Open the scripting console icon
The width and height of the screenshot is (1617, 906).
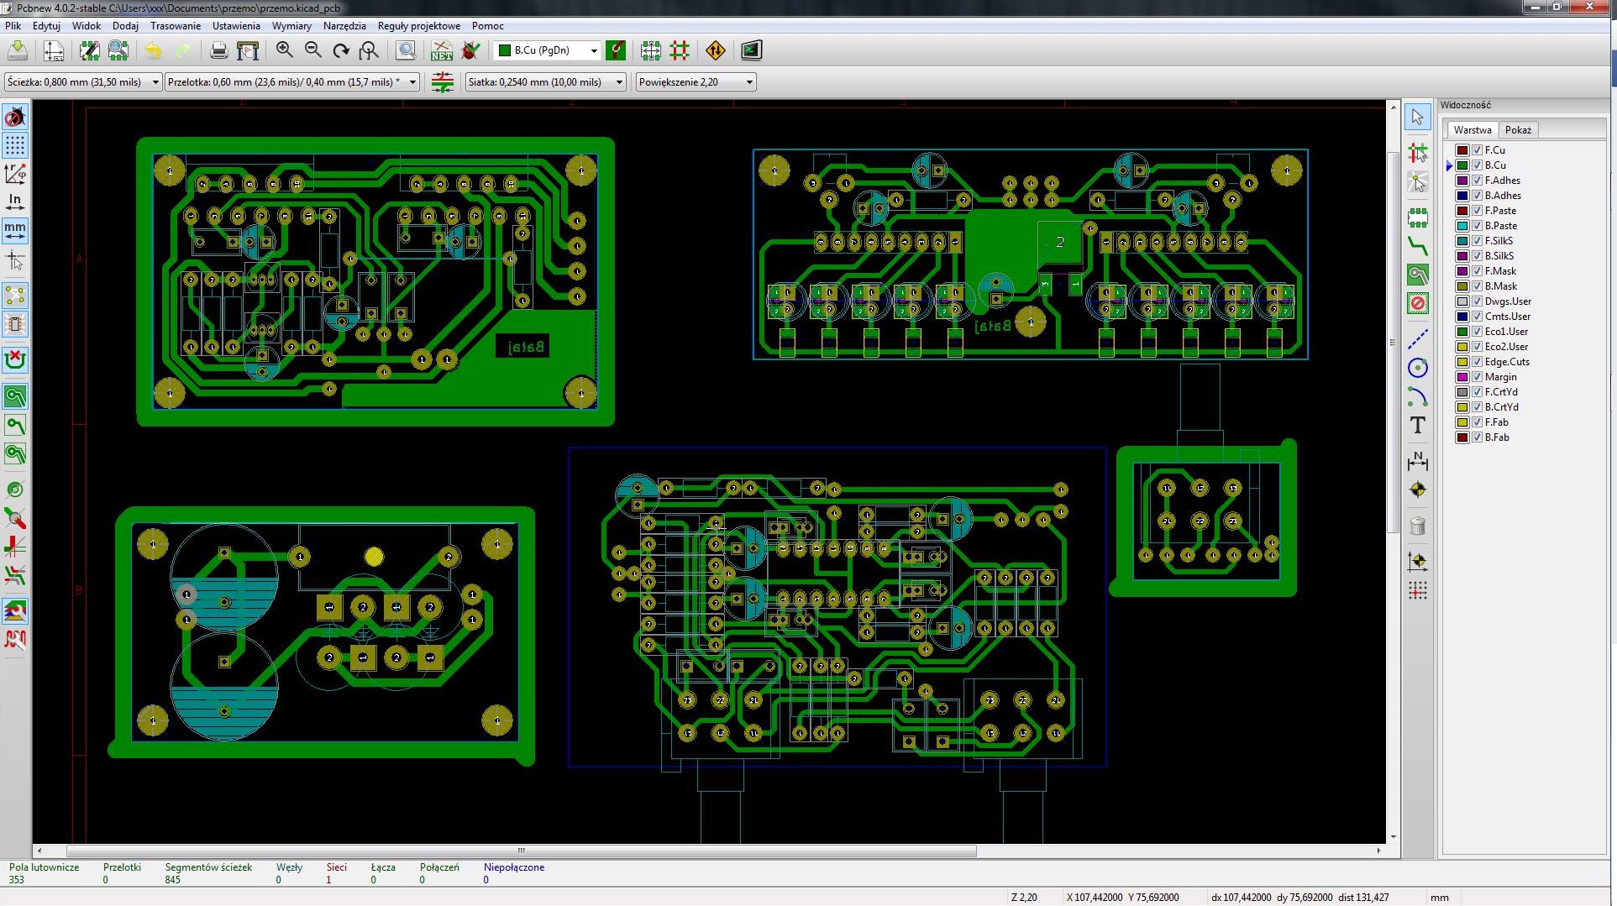click(751, 50)
